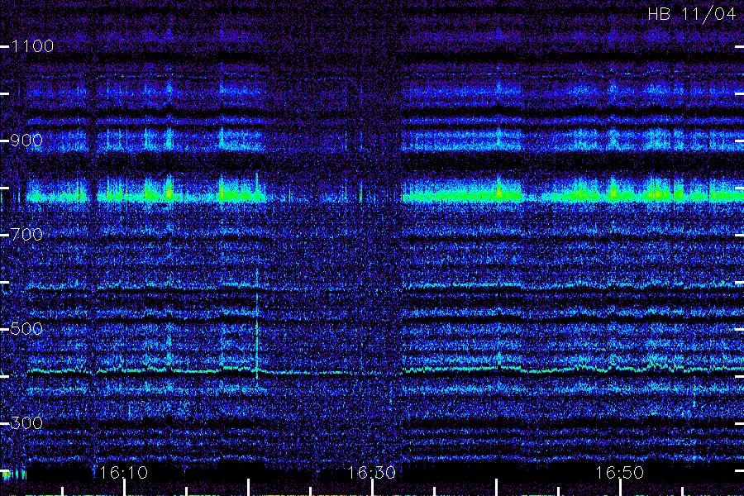Select the tick mark below 16:30
The height and width of the screenshot is (496, 744).
pyautogui.click(x=373, y=488)
